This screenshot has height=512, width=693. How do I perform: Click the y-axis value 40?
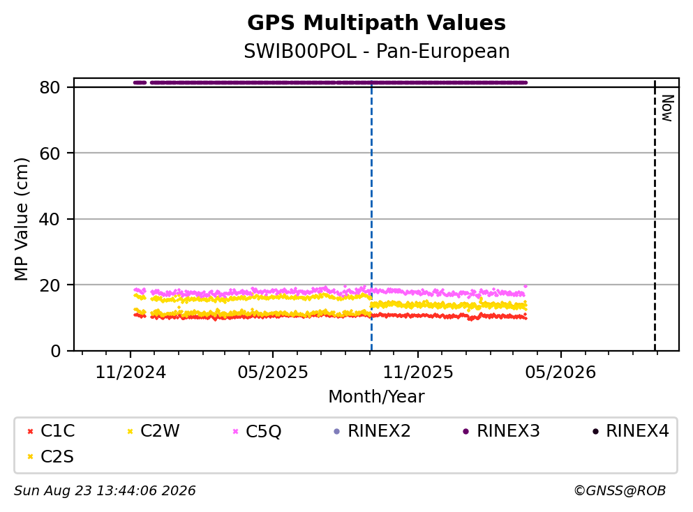(50, 219)
